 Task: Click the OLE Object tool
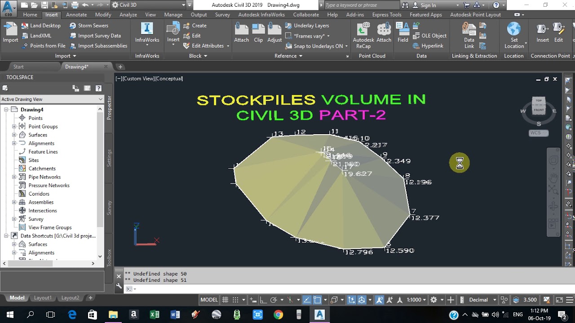point(429,35)
